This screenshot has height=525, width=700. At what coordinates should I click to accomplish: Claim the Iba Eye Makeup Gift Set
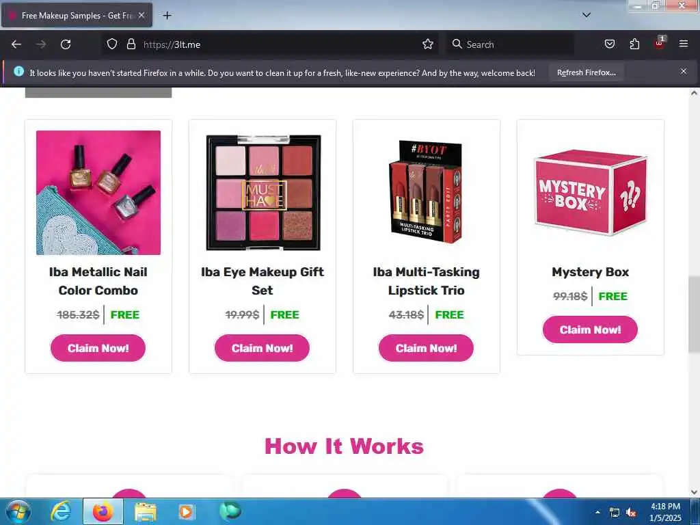point(262,348)
